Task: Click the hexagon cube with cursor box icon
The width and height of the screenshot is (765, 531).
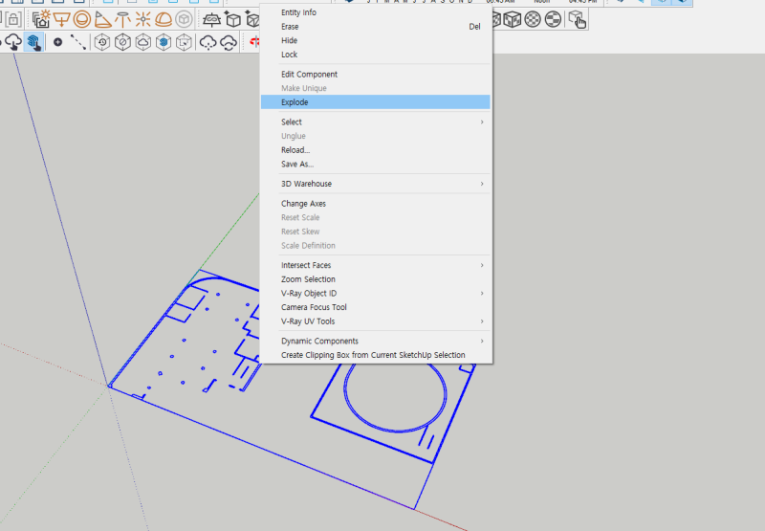Action: pyautogui.click(x=184, y=42)
